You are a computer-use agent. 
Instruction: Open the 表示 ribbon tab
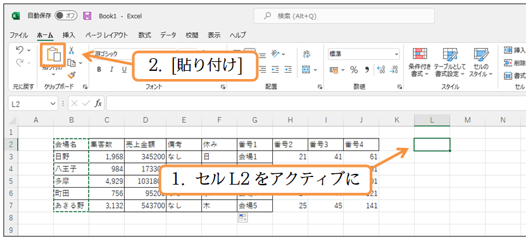pyautogui.click(x=214, y=35)
